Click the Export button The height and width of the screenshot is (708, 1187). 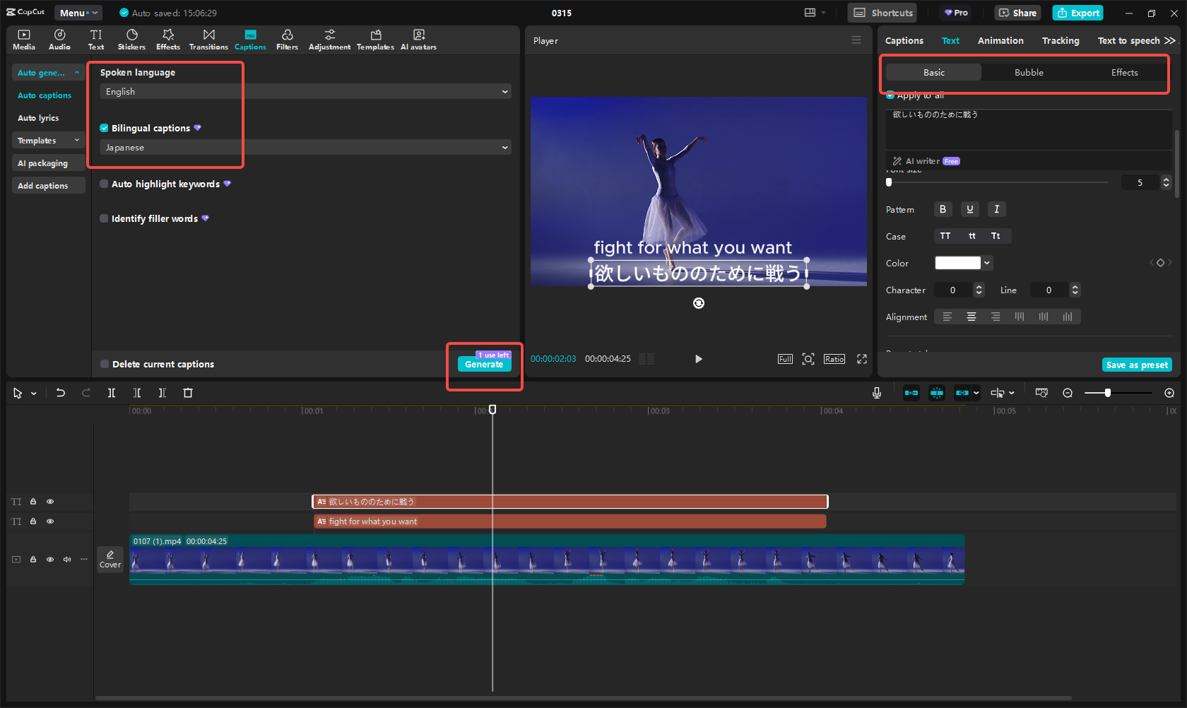[1077, 13]
